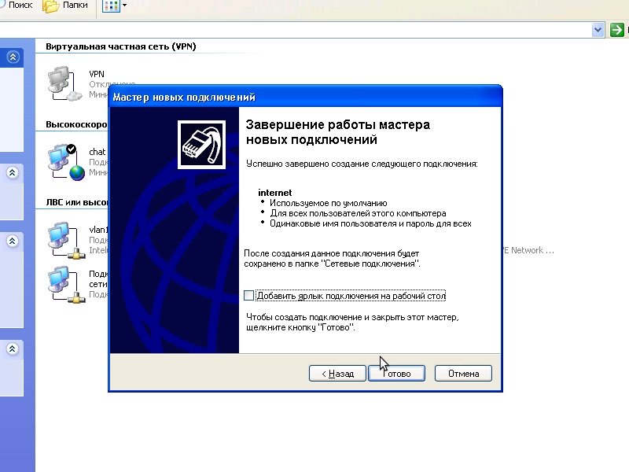Click the 'internet' connection name text
Viewport: 629px width, 472px height.
(x=274, y=193)
